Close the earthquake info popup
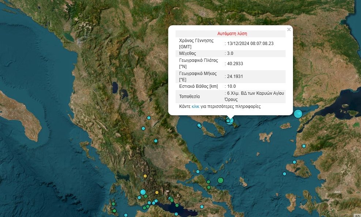Image resolution: width=361 pixels, height=217 pixels. click(289, 30)
